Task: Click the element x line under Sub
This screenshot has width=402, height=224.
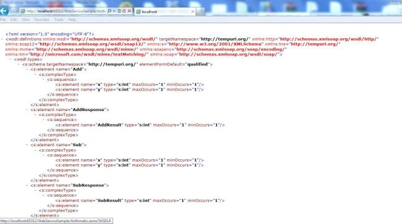Action: [x=130, y=160]
